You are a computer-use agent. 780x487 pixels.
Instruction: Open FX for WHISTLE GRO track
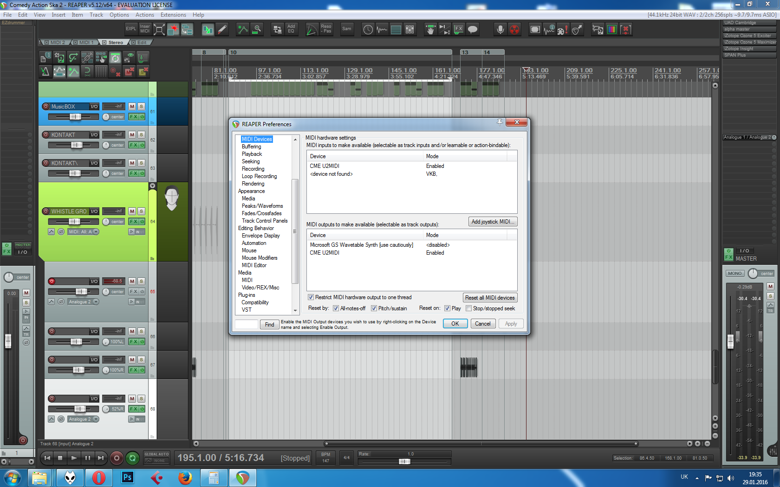[134, 222]
